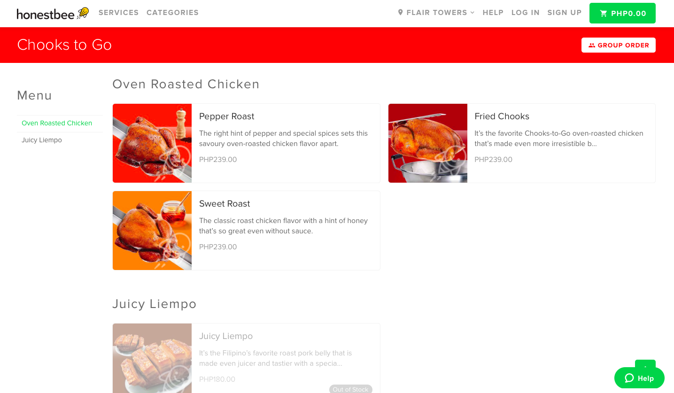Click the group people icon on Group Order

[592, 46]
